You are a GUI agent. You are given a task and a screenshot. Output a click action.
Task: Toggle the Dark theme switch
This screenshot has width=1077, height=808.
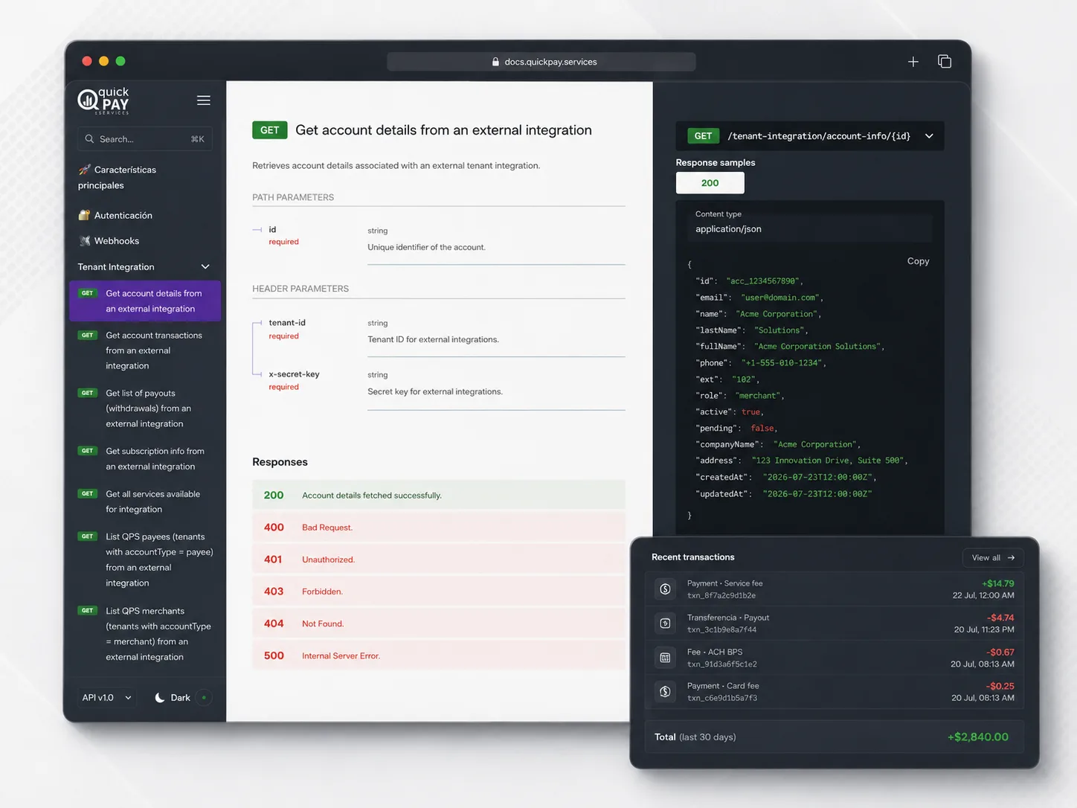click(x=182, y=698)
